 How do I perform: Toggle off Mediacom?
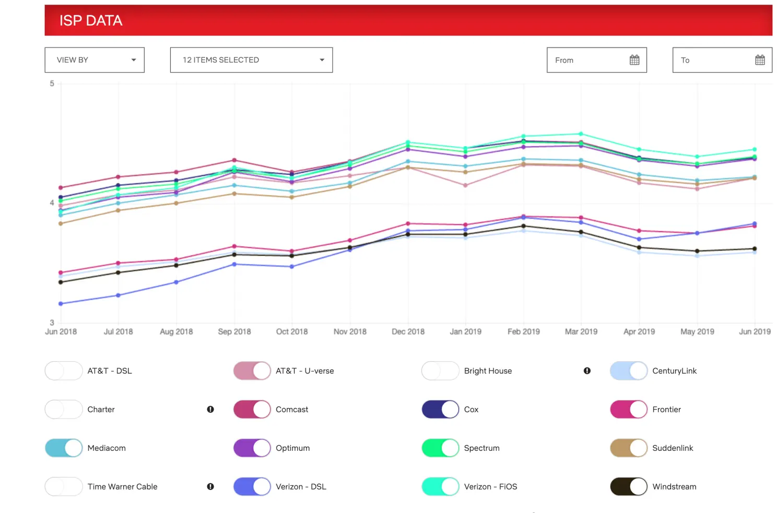pos(64,448)
